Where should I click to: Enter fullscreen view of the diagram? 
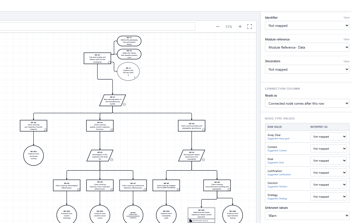coord(250,27)
